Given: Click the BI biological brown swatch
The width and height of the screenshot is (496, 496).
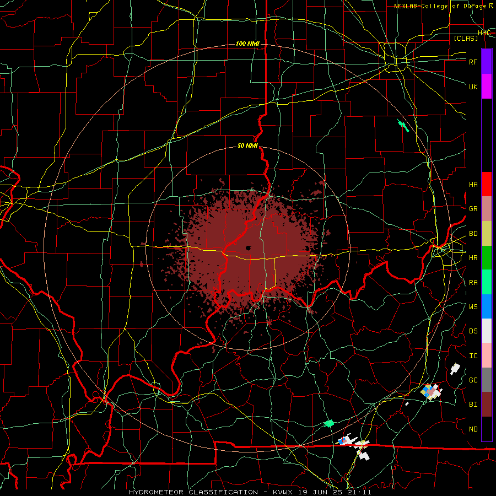Looking at the screenshot, I should pyautogui.click(x=487, y=405).
